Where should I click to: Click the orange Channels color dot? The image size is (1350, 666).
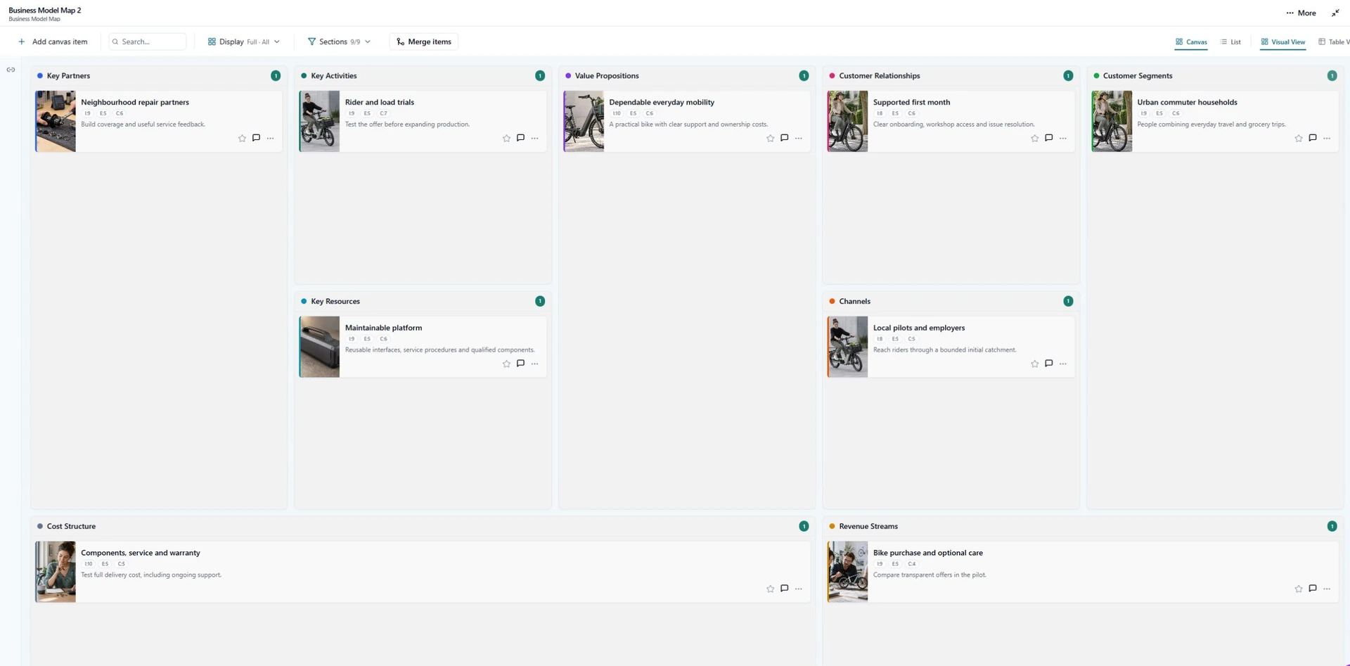coord(832,301)
